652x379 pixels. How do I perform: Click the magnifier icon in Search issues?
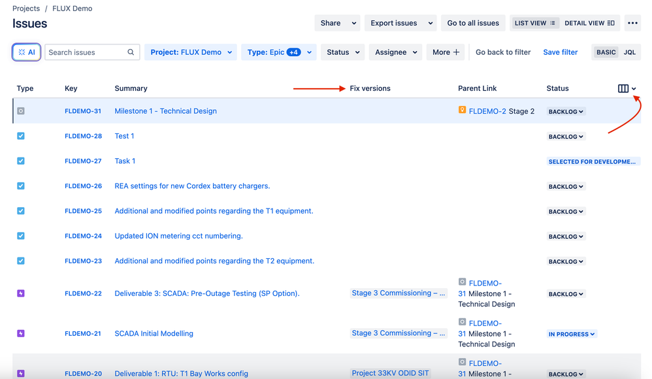click(x=131, y=52)
